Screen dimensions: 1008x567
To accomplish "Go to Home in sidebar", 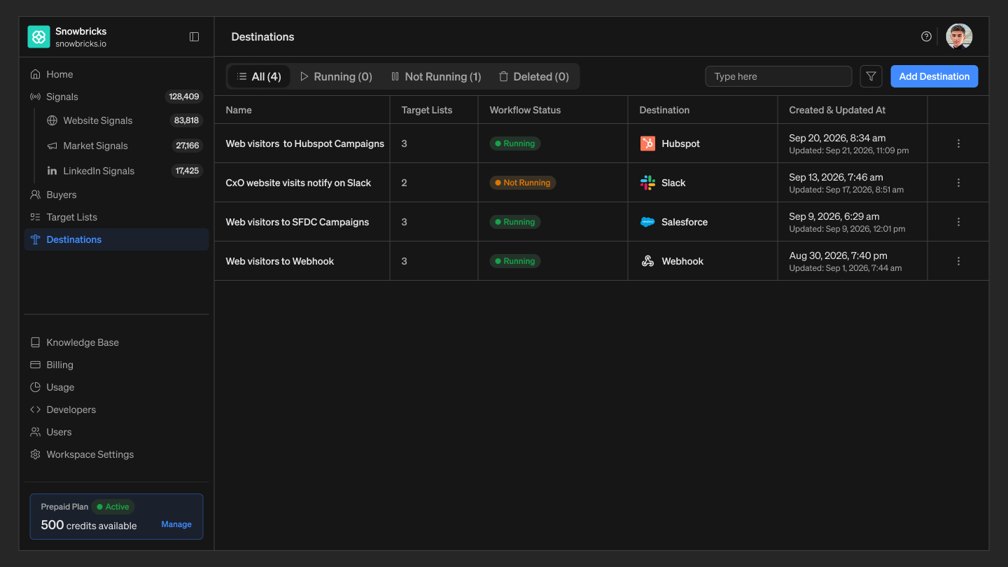I will click(116, 74).
